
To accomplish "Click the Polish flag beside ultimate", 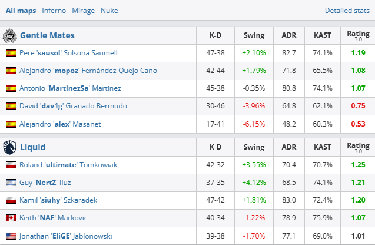I will [x=11, y=165].
